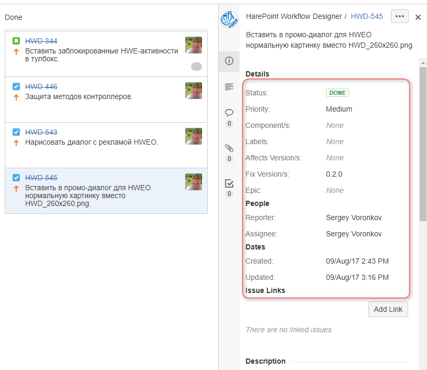Click the Medium priority value
427x370 pixels.
(x=339, y=109)
